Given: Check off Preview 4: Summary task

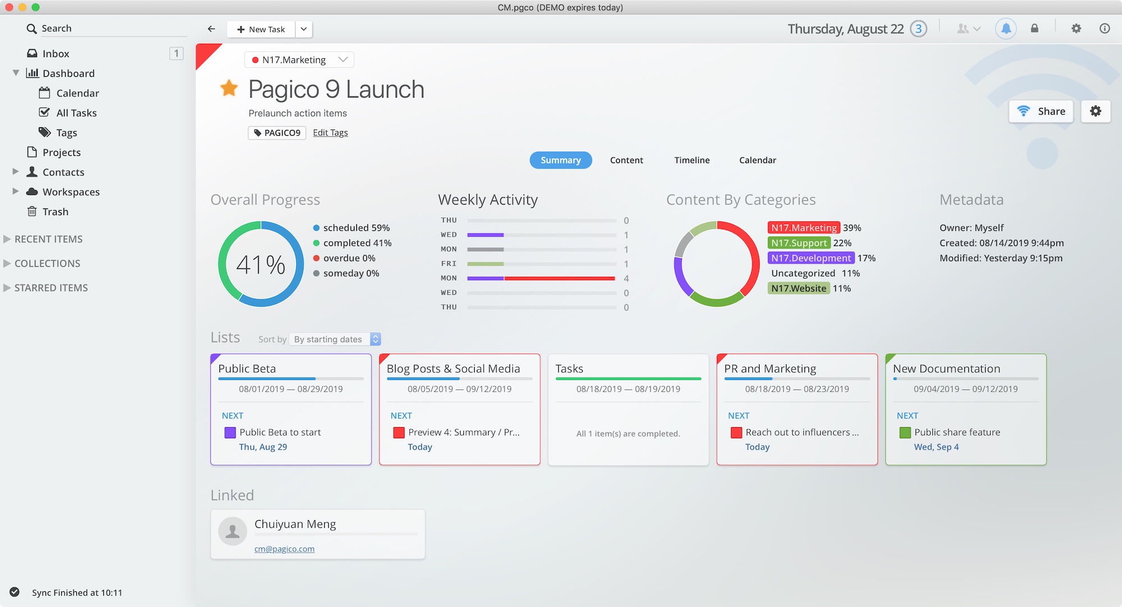Looking at the screenshot, I should (399, 432).
